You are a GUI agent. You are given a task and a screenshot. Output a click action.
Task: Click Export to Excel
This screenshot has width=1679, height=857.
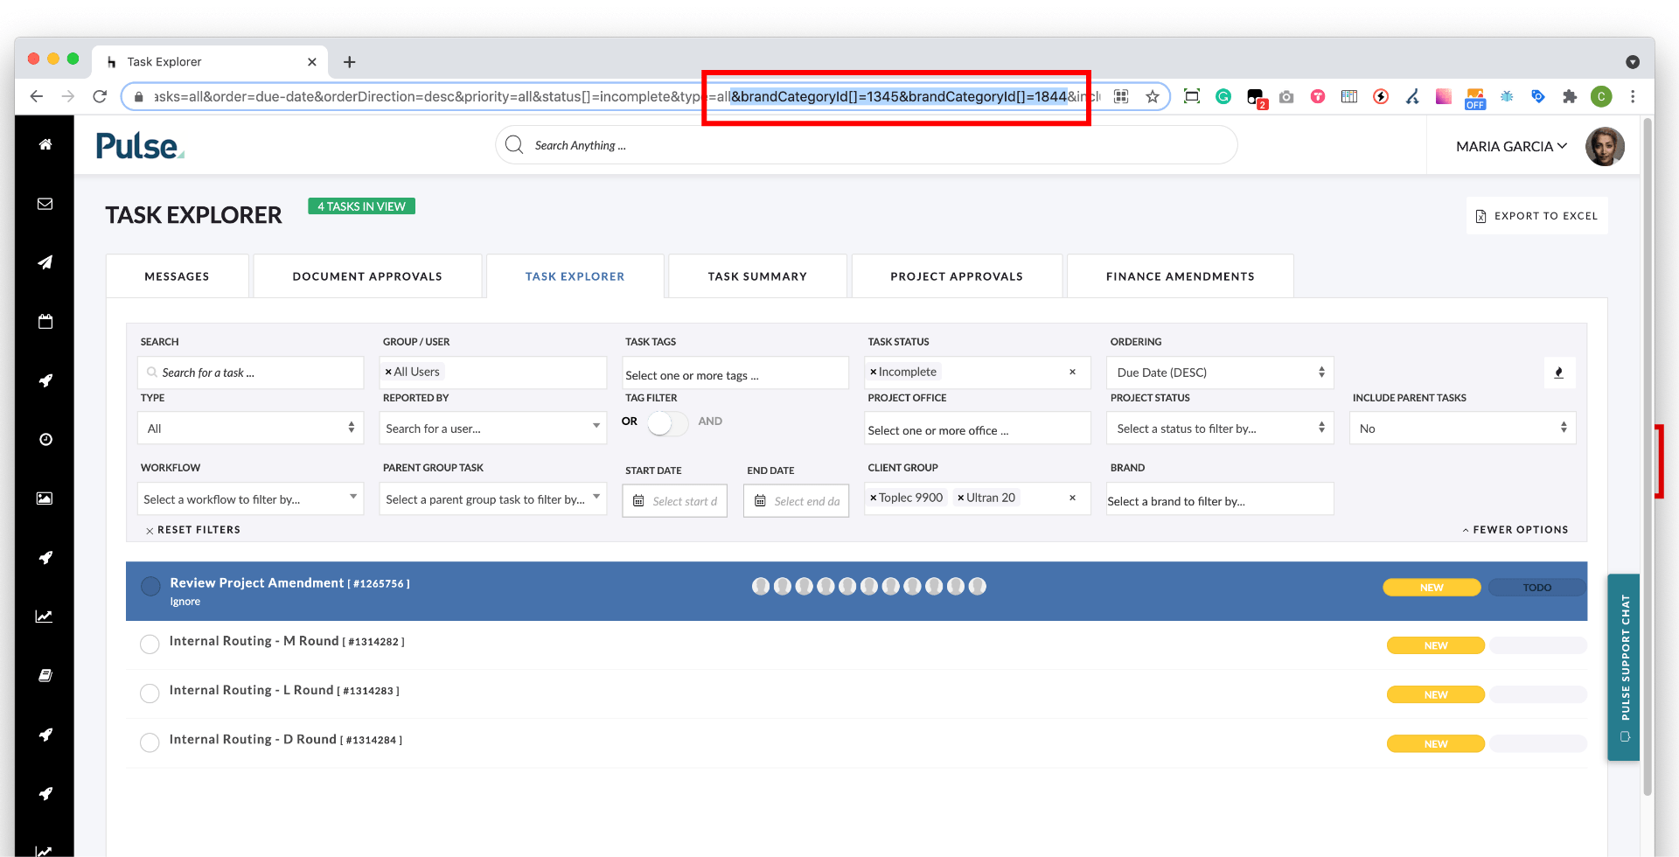pyautogui.click(x=1536, y=216)
